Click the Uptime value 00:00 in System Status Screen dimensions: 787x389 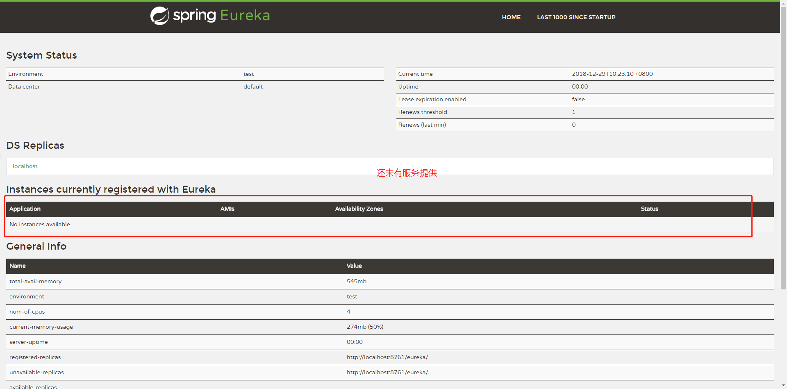coord(580,86)
